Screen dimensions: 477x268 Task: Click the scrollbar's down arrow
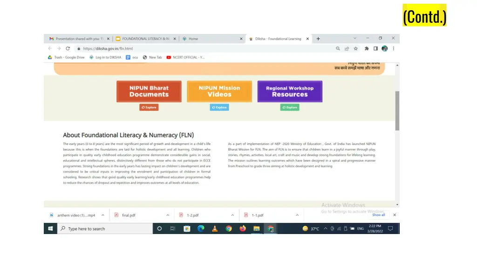pos(397,205)
